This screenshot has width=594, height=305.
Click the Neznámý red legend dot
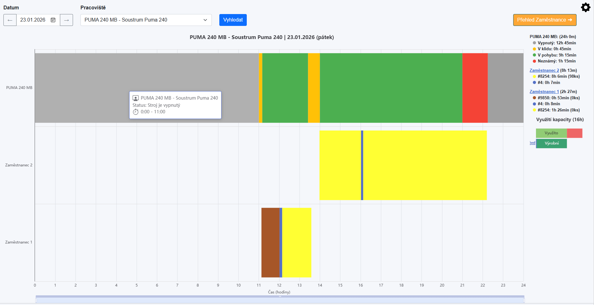[x=534, y=61]
